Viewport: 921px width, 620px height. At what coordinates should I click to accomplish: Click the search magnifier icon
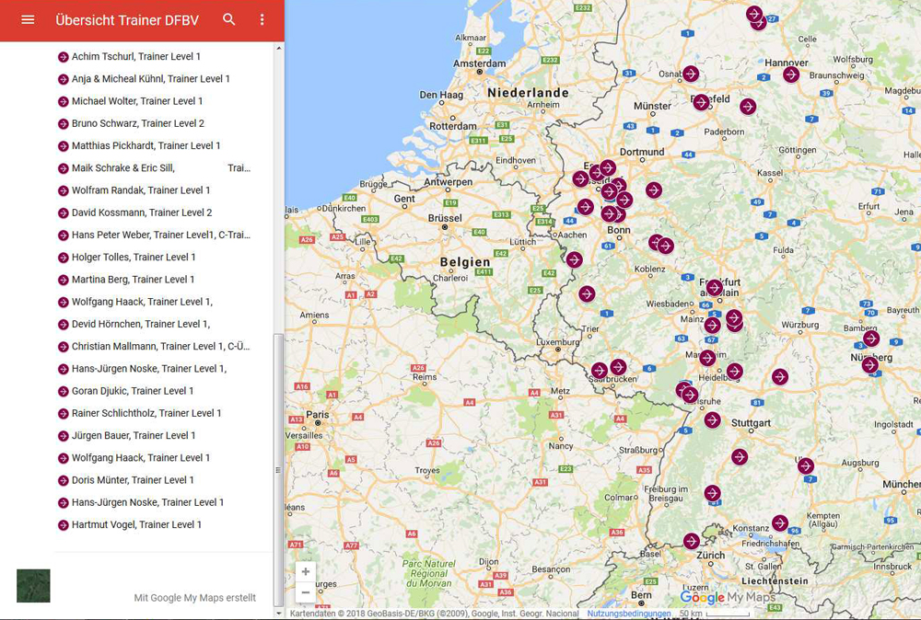tap(229, 19)
